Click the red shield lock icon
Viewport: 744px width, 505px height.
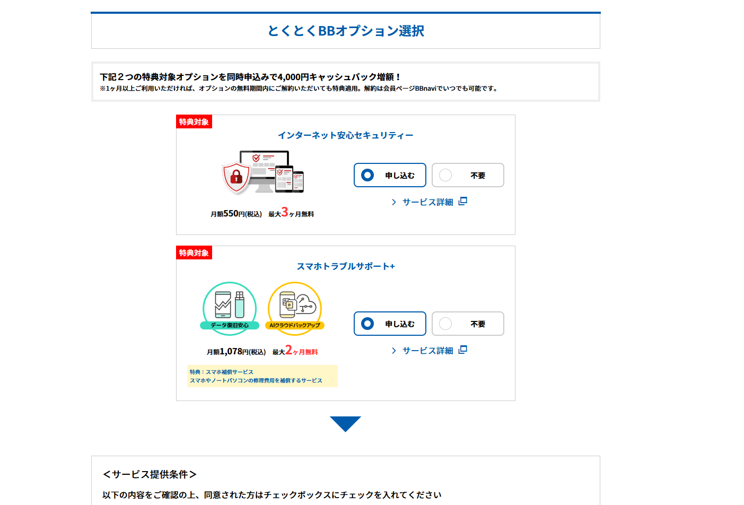236,177
